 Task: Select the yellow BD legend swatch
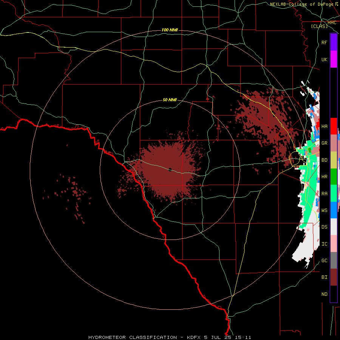334,160
